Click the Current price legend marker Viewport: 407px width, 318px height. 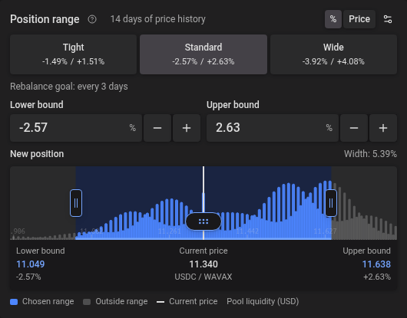click(160, 302)
